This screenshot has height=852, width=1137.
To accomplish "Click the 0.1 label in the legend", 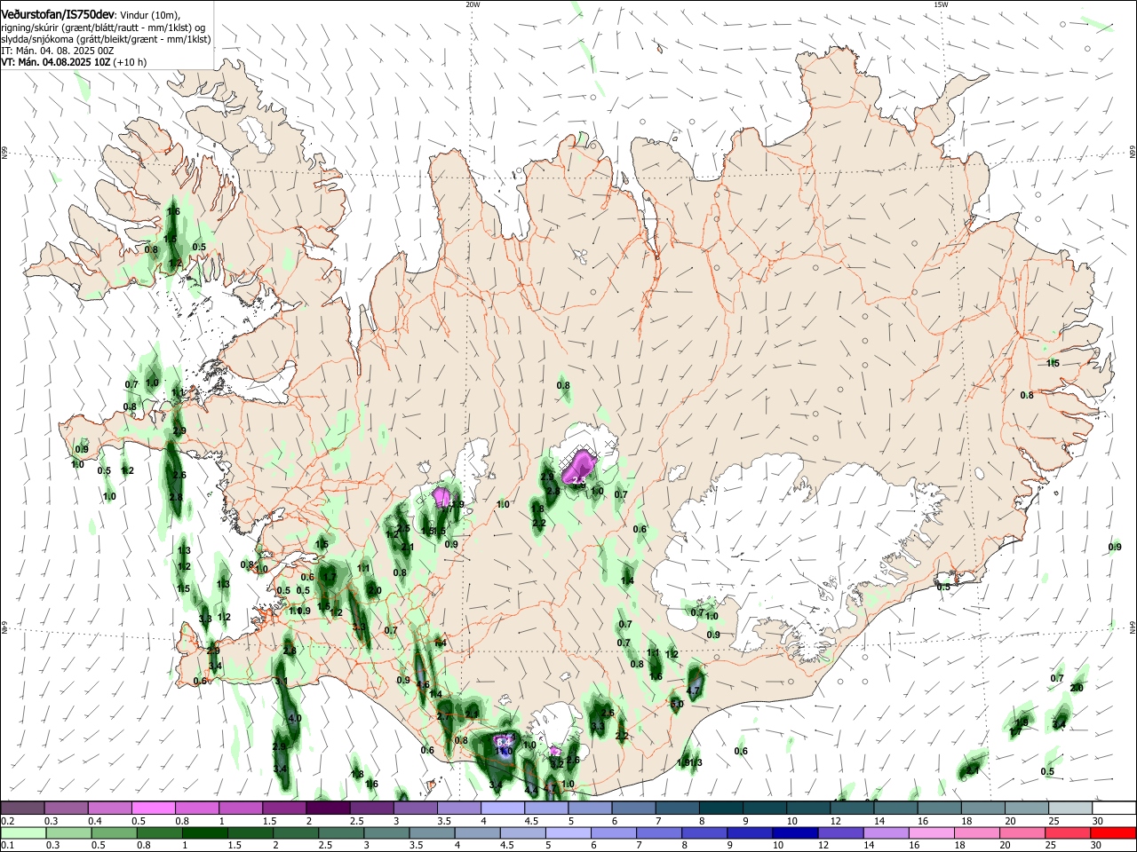I will pyautogui.click(x=7, y=846).
